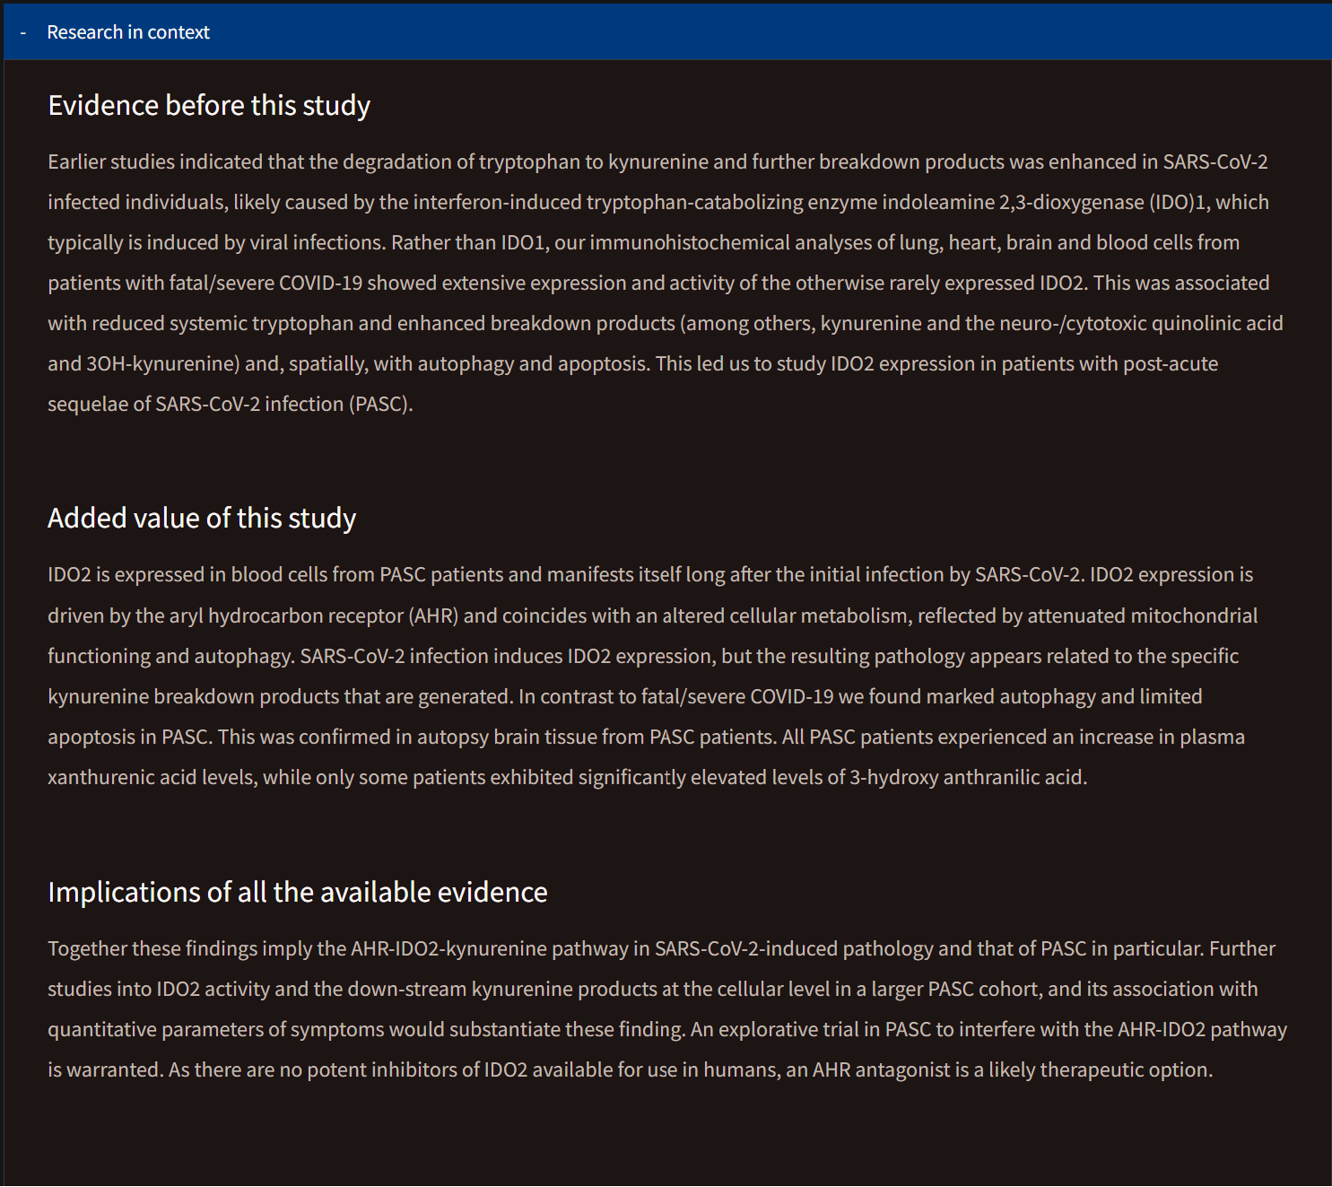The image size is (1332, 1187).
Task: Click the text sequelae of SARS-CoV-2 infection (PASC).
Action: click(231, 405)
